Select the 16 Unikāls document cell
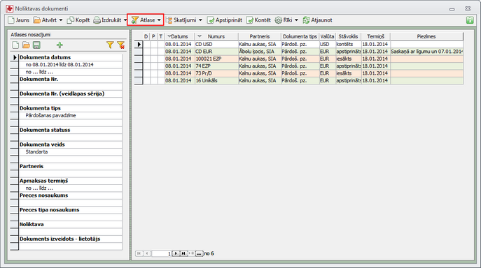This screenshot has height=268, width=481. tap(216, 81)
